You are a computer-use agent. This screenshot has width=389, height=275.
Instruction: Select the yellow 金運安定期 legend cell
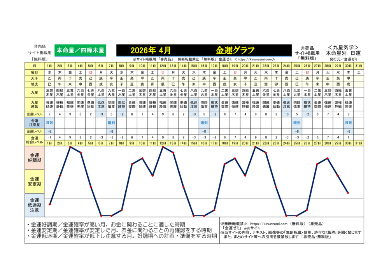coord(35,182)
